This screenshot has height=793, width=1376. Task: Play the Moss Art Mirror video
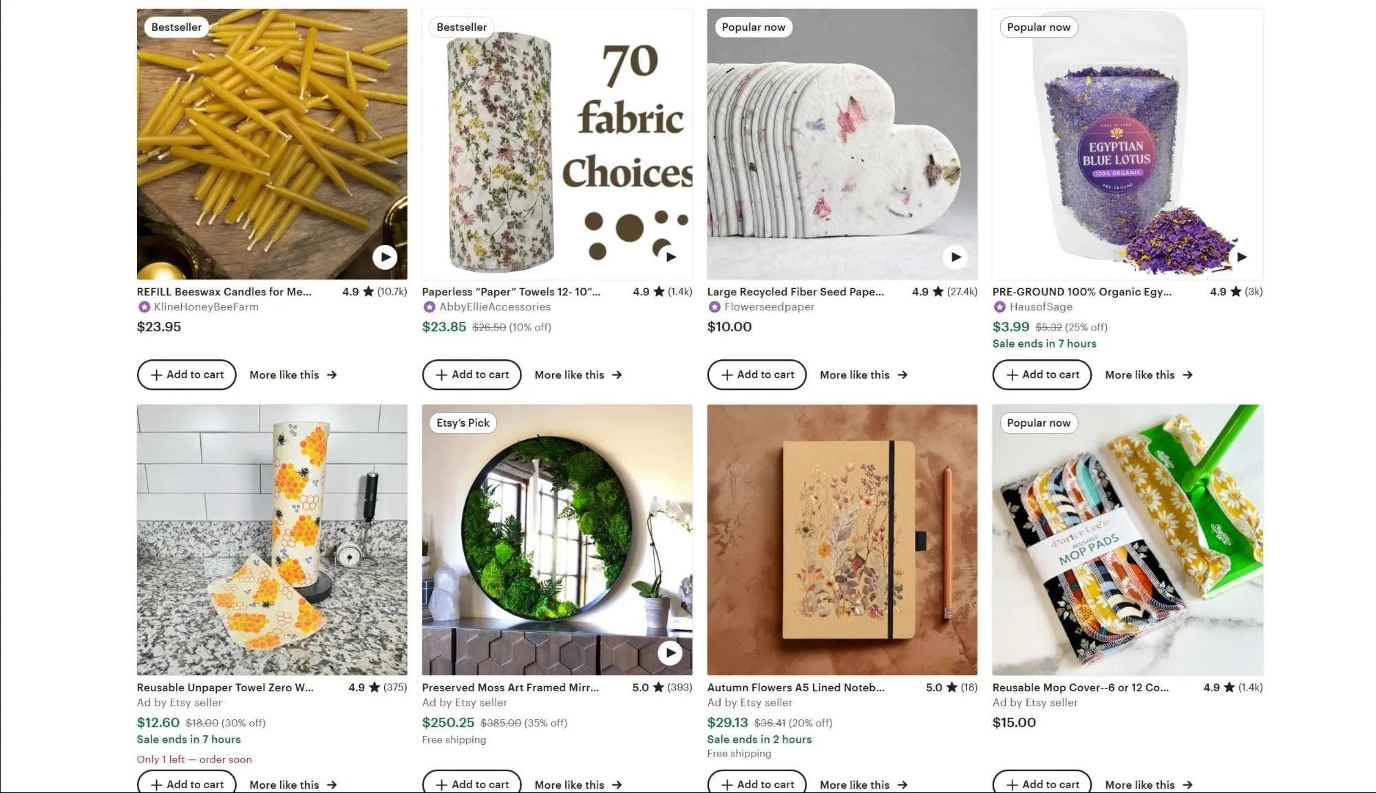[670, 653]
